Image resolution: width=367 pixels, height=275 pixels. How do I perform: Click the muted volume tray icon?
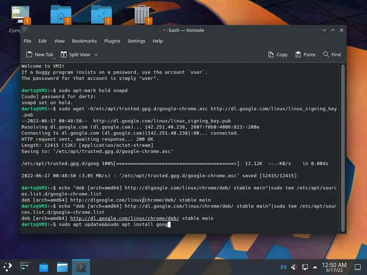click(x=294, y=267)
